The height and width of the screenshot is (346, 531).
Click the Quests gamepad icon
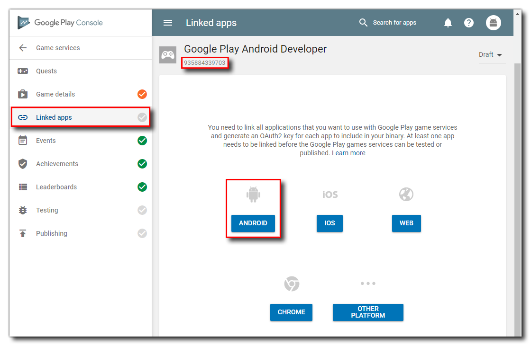(23, 71)
